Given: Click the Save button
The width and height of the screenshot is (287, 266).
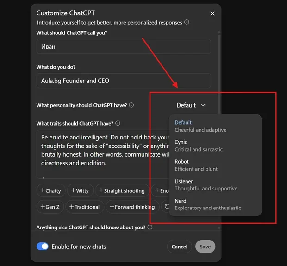Looking at the screenshot, I should tap(205, 247).
